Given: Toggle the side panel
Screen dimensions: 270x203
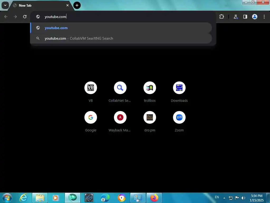Looking at the screenshot, I should (x=245, y=17).
